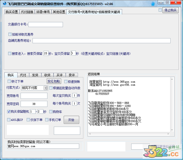Select the 收货 lower tab
The height and width of the screenshot is (160, 183).
coord(47,75)
